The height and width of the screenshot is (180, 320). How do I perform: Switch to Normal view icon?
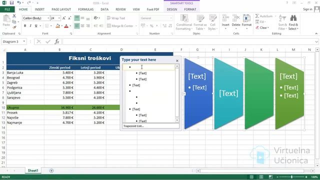coord(251,177)
